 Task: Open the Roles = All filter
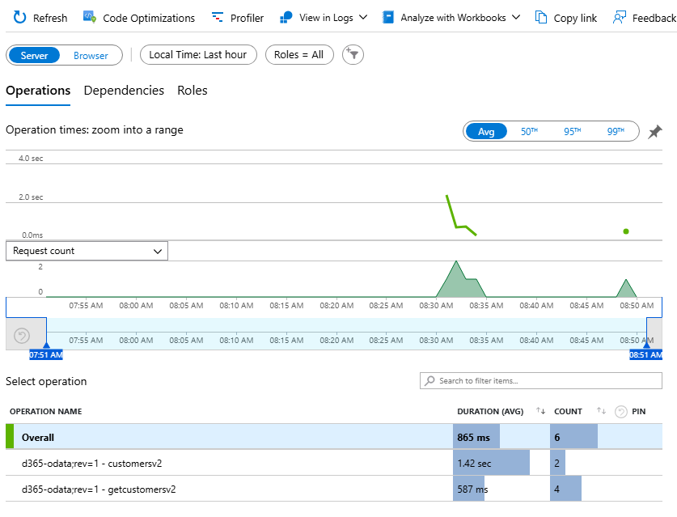[x=299, y=54]
